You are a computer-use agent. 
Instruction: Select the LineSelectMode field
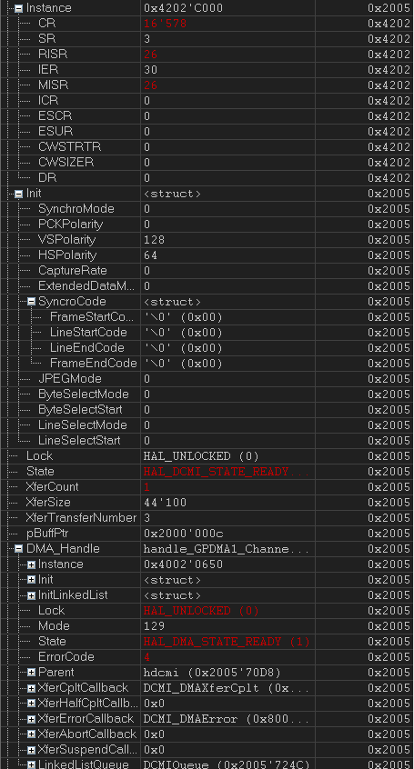tap(207, 425)
